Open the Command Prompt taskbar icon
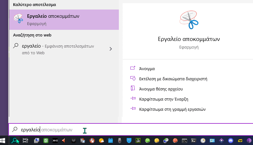Screen dimensions: 253x145 coord(184,141)
